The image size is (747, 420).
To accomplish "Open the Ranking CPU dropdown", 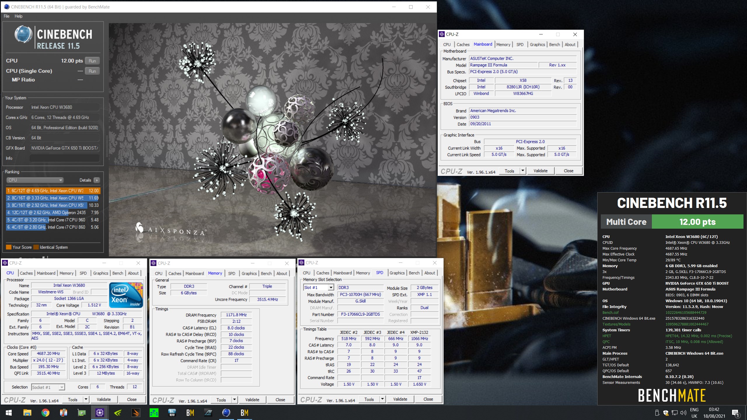I will (x=35, y=180).
